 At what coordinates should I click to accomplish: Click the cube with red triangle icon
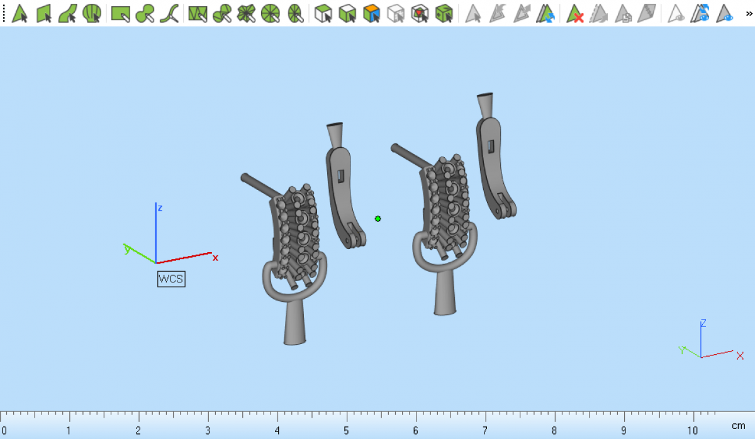click(420, 13)
